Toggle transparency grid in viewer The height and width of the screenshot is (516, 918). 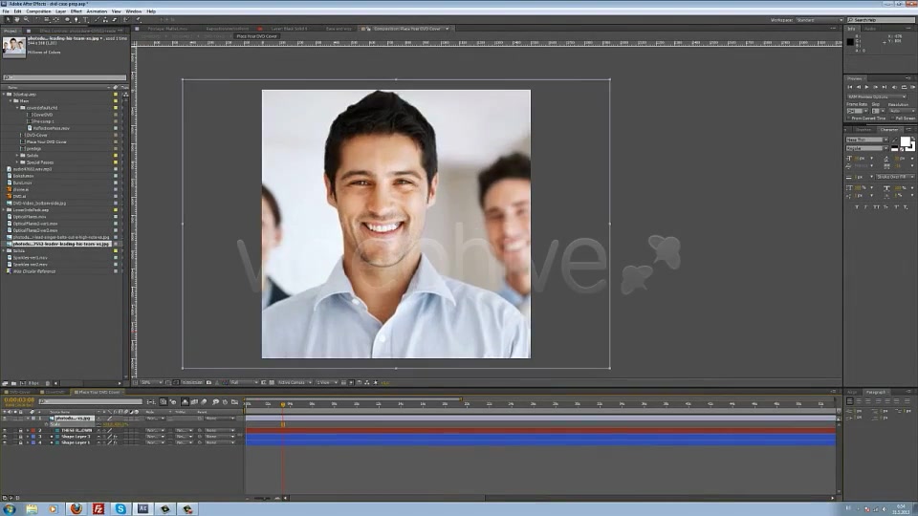(x=271, y=382)
